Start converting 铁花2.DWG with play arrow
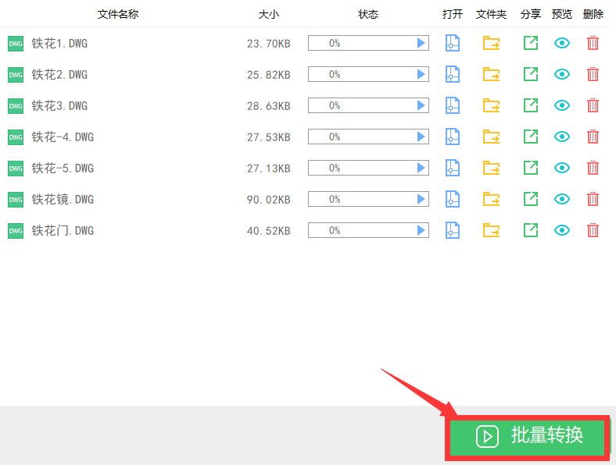 coord(421,74)
